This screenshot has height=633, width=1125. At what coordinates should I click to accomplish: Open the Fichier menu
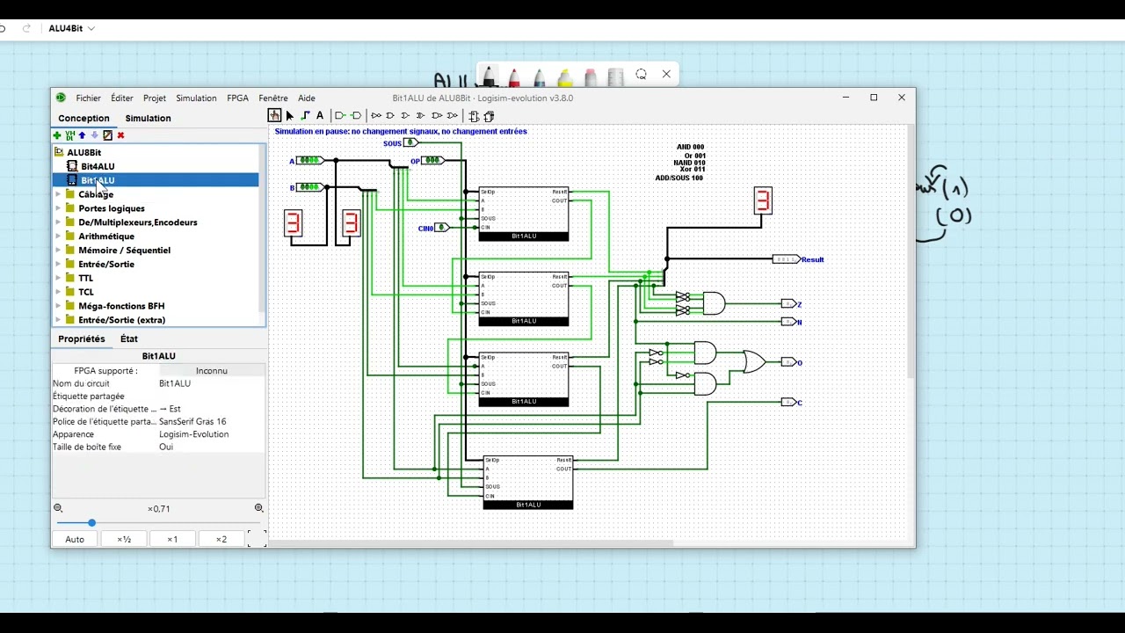pyautogui.click(x=88, y=98)
